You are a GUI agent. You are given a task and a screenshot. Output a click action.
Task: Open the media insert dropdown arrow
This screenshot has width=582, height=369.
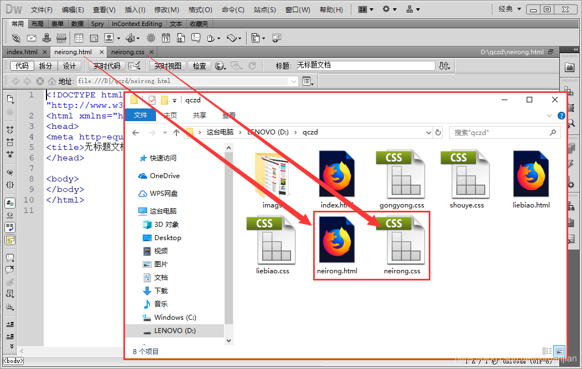[138, 38]
